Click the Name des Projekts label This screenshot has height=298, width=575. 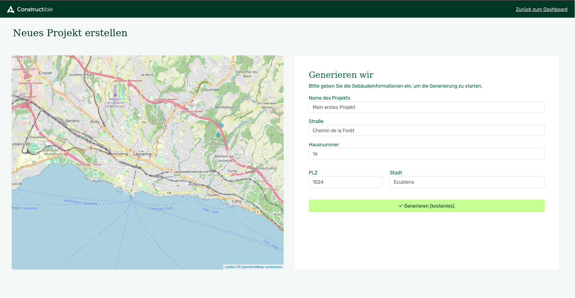329,98
